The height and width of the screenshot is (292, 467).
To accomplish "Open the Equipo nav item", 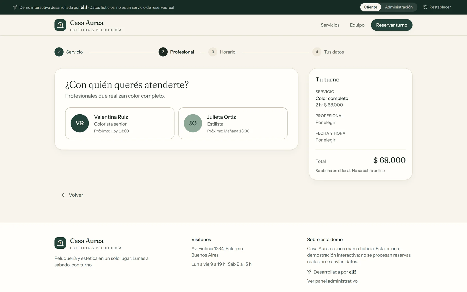I will (357, 25).
